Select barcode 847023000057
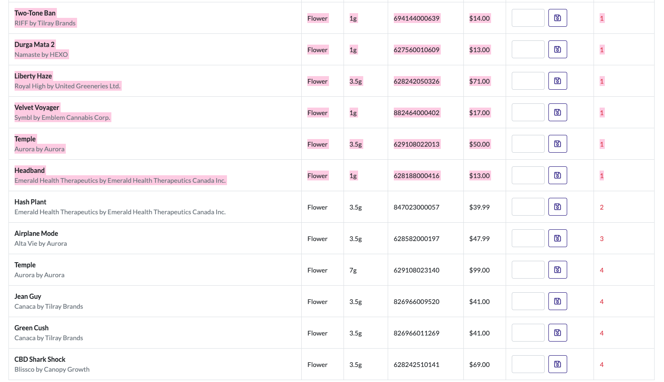Viewport: 664px width, 382px height. click(x=417, y=207)
